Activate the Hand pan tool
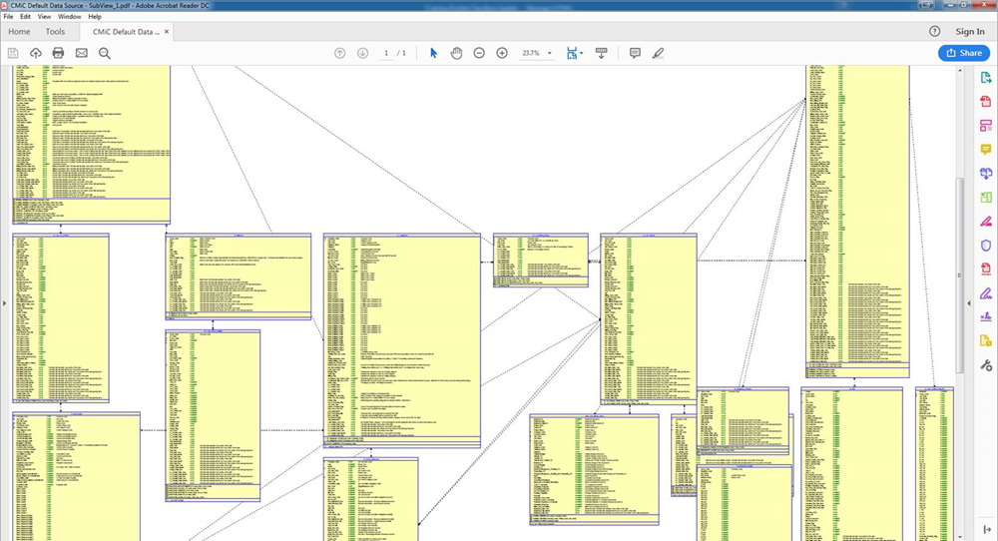998x541 pixels. click(x=456, y=54)
